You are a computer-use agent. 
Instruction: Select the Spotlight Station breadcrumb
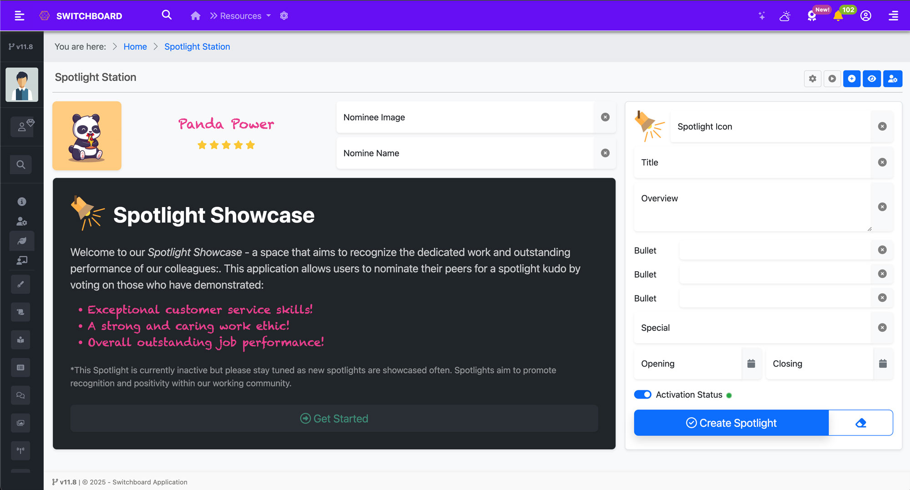click(x=197, y=46)
